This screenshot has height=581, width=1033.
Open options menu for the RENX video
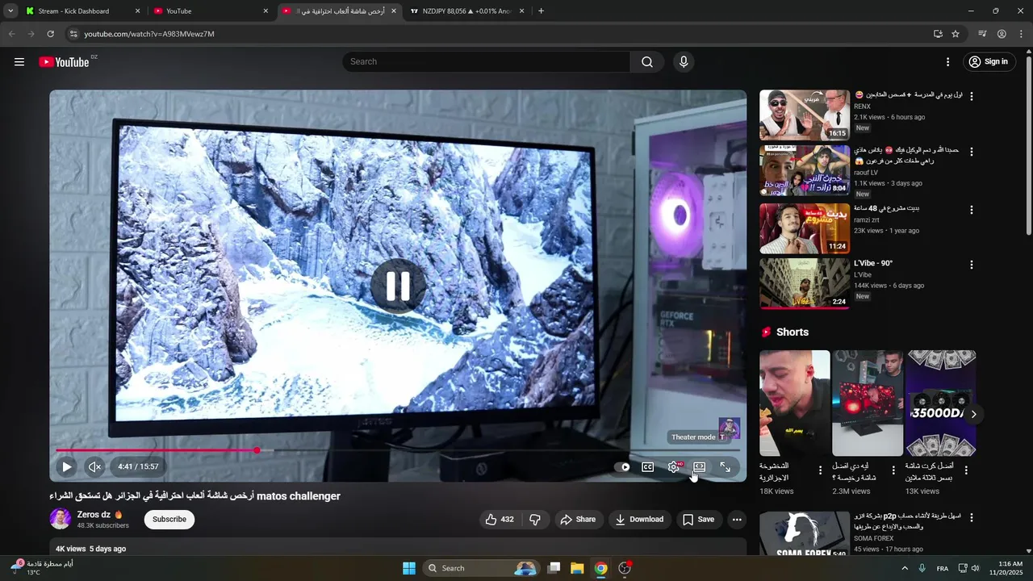click(972, 96)
